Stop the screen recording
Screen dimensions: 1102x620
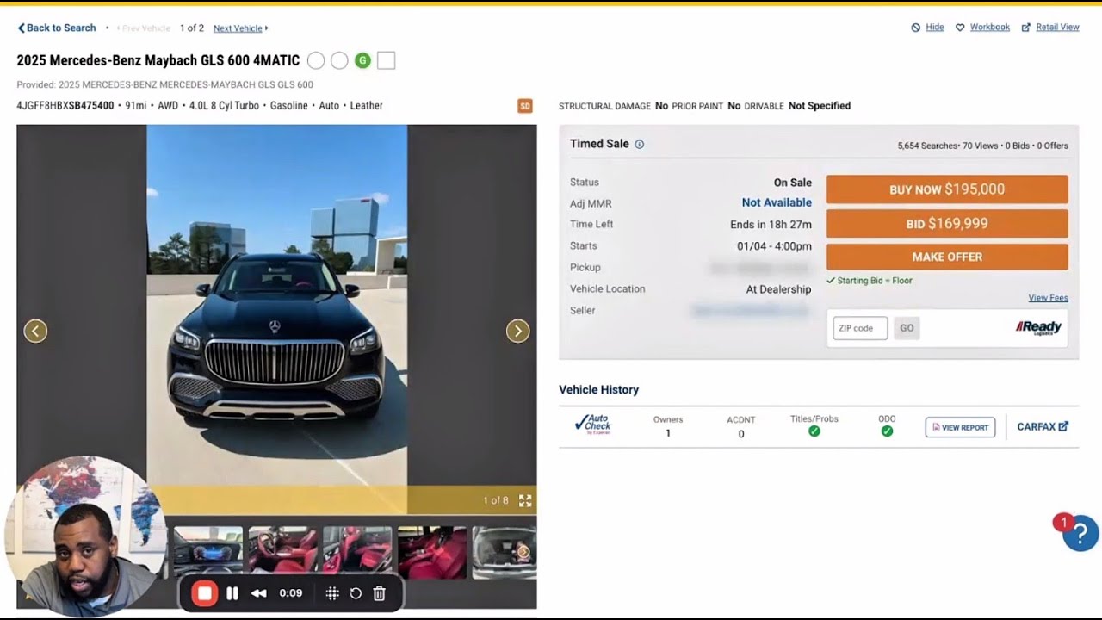pyautogui.click(x=204, y=592)
